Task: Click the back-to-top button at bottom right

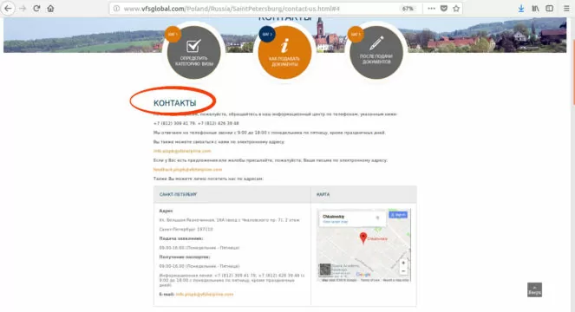Action: click(534, 289)
